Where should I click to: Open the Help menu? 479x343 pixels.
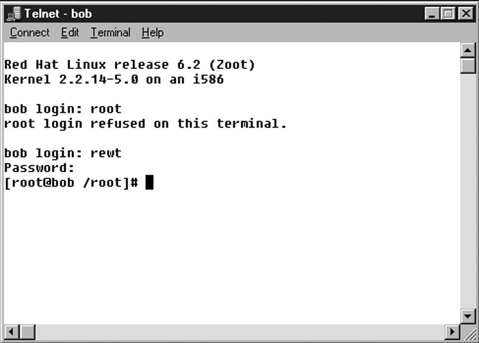153,32
